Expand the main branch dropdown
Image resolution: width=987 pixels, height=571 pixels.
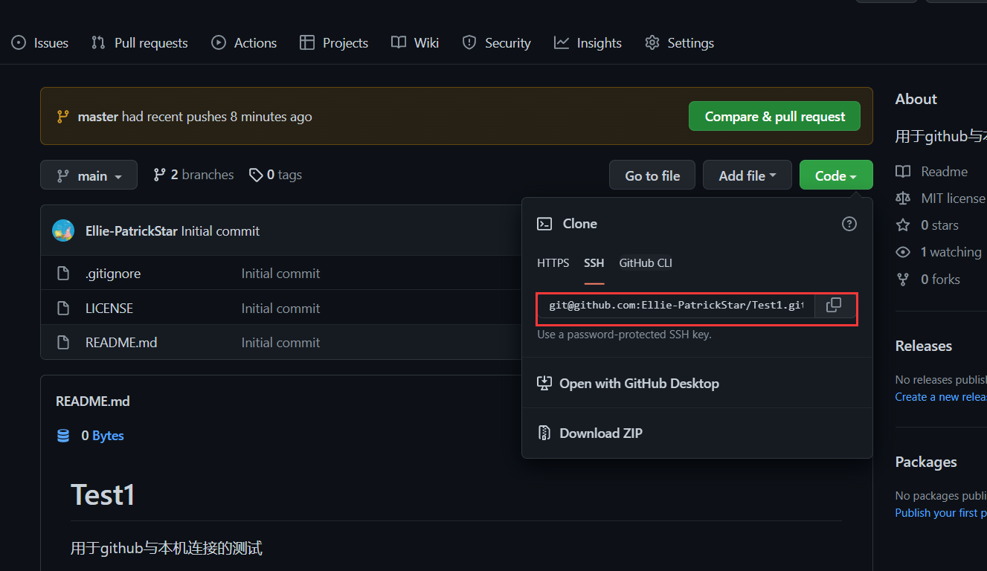click(x=89, y=175)
